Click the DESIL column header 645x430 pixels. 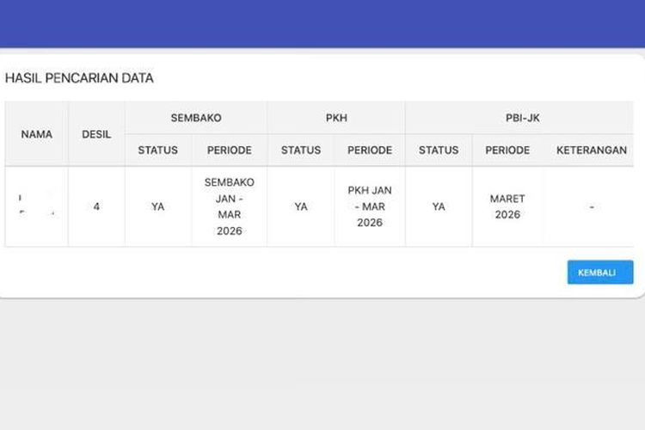pyautogui.click(x=96, y=134)
